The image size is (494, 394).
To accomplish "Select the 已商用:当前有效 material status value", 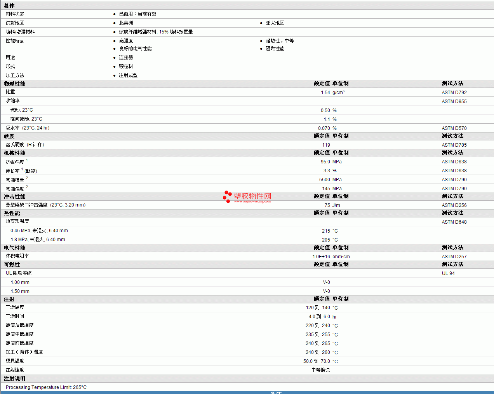I will (137, 14).
